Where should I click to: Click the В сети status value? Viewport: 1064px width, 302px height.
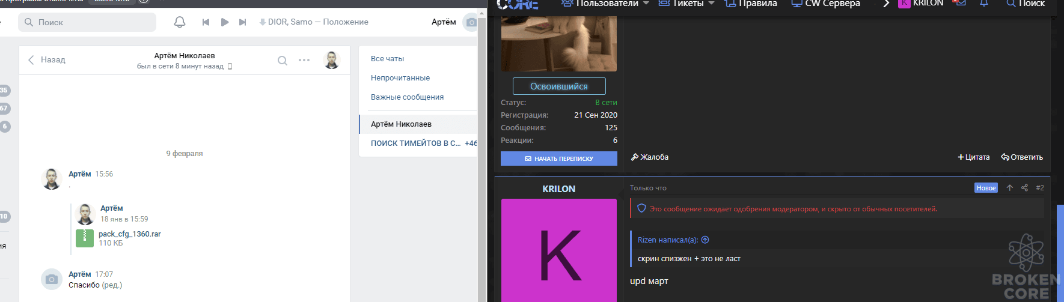[x=606, y=103]
